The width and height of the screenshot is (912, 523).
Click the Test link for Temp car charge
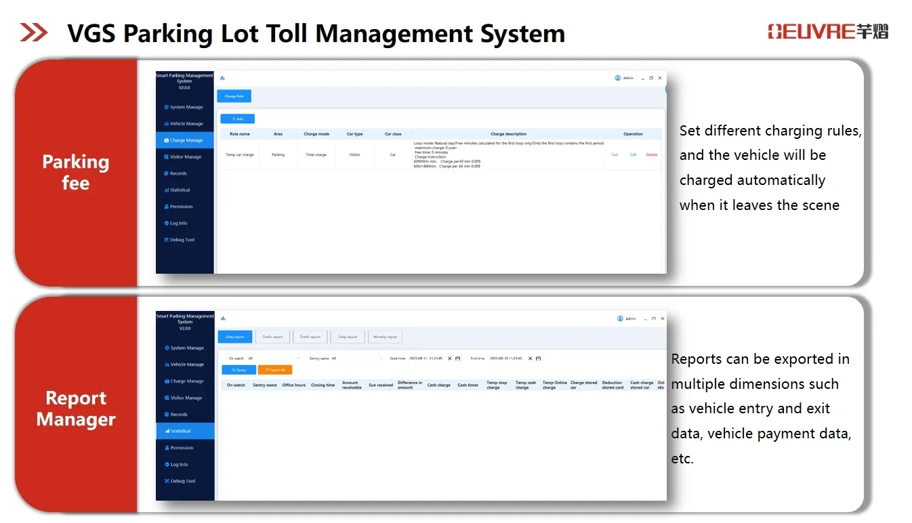pos(615,154)
